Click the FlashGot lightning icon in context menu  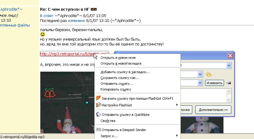tap(98, 98)
